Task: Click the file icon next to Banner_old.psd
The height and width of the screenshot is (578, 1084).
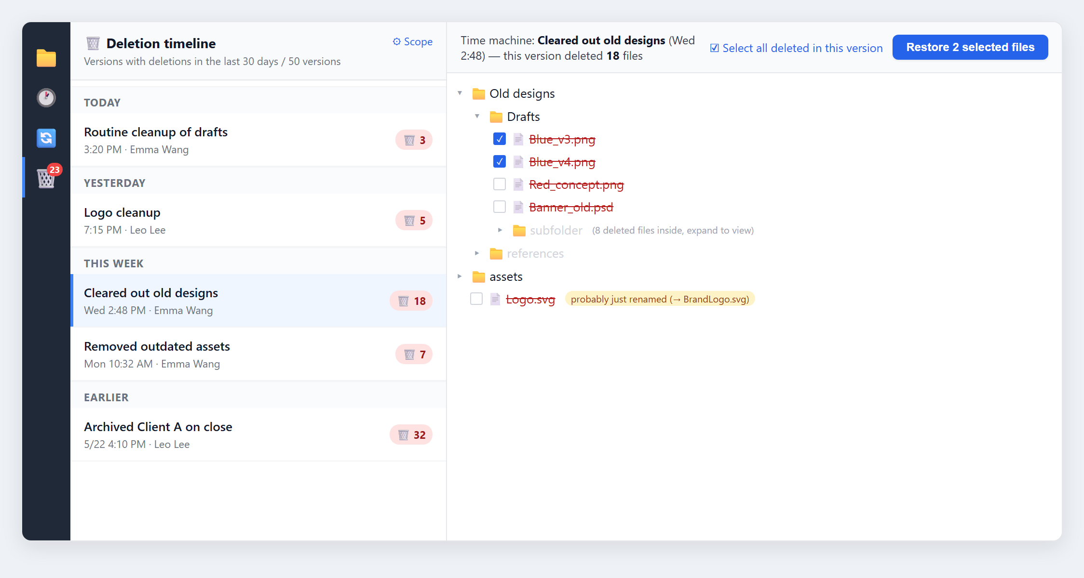Action: [x=518, y=207]
